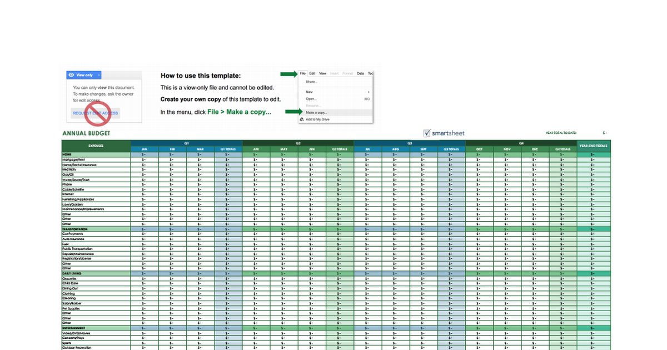This screenshot has height=350, width=667.
Task: Click the View only button label
Action: (x=84, y=75)
